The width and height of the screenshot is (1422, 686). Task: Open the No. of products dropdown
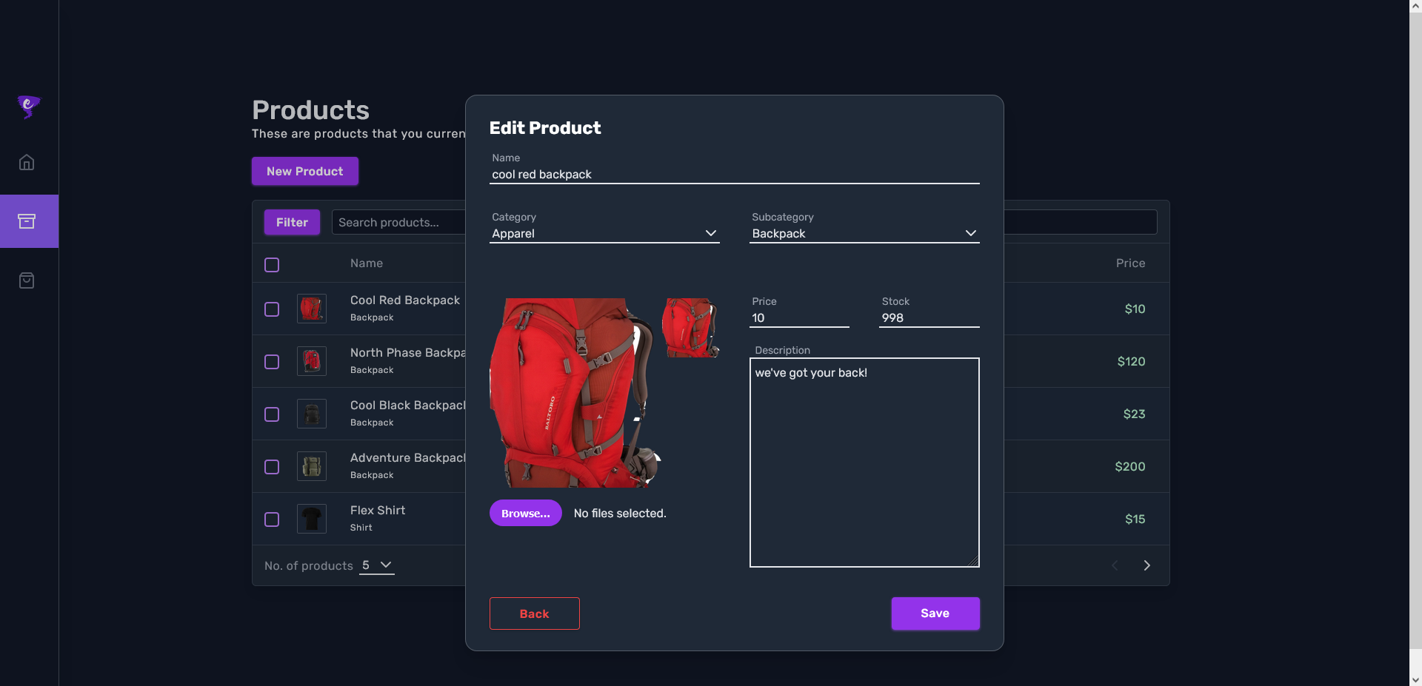[376, 565]
